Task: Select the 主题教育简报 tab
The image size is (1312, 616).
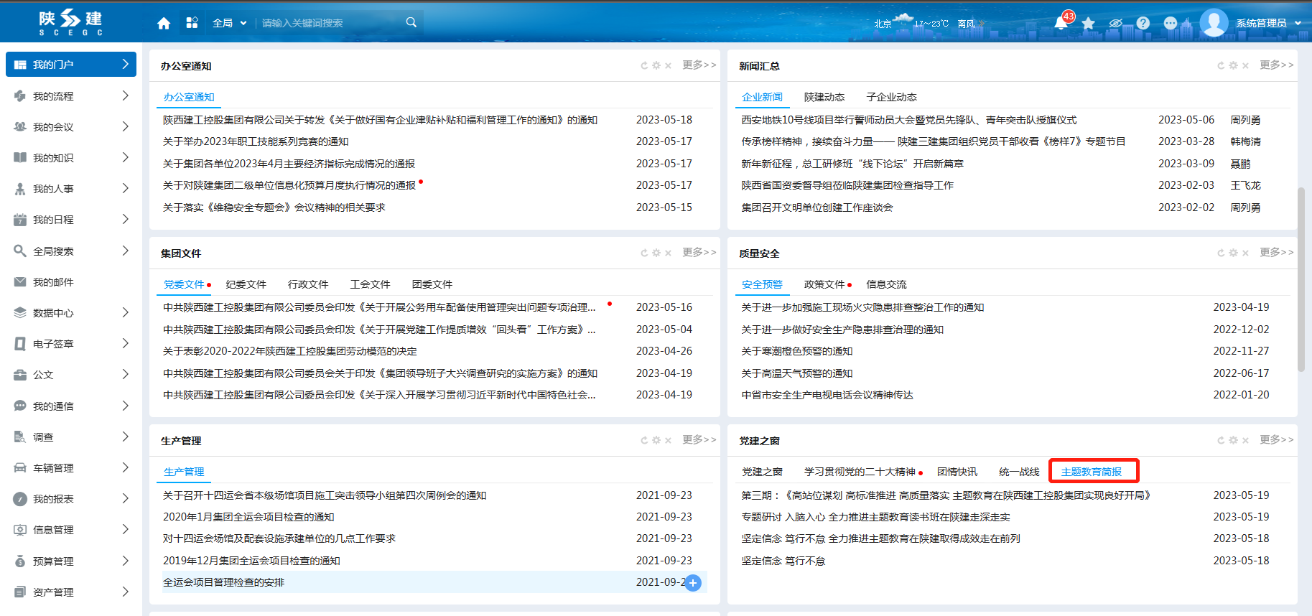Action: tap(1091, 472)
